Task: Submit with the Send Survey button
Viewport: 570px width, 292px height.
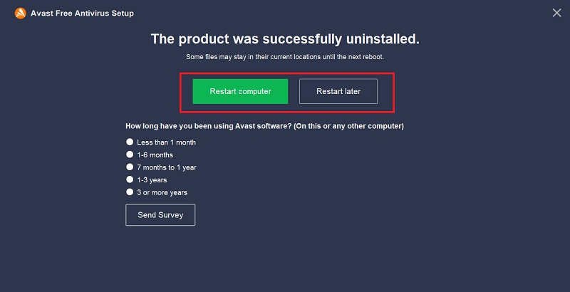Action: click(160, 215)
